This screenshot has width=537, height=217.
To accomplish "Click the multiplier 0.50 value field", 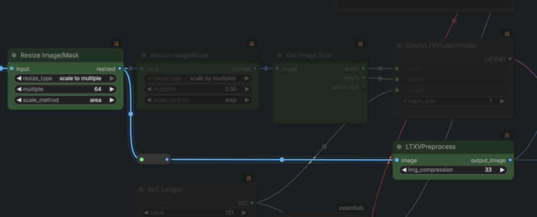I will 198,89.
